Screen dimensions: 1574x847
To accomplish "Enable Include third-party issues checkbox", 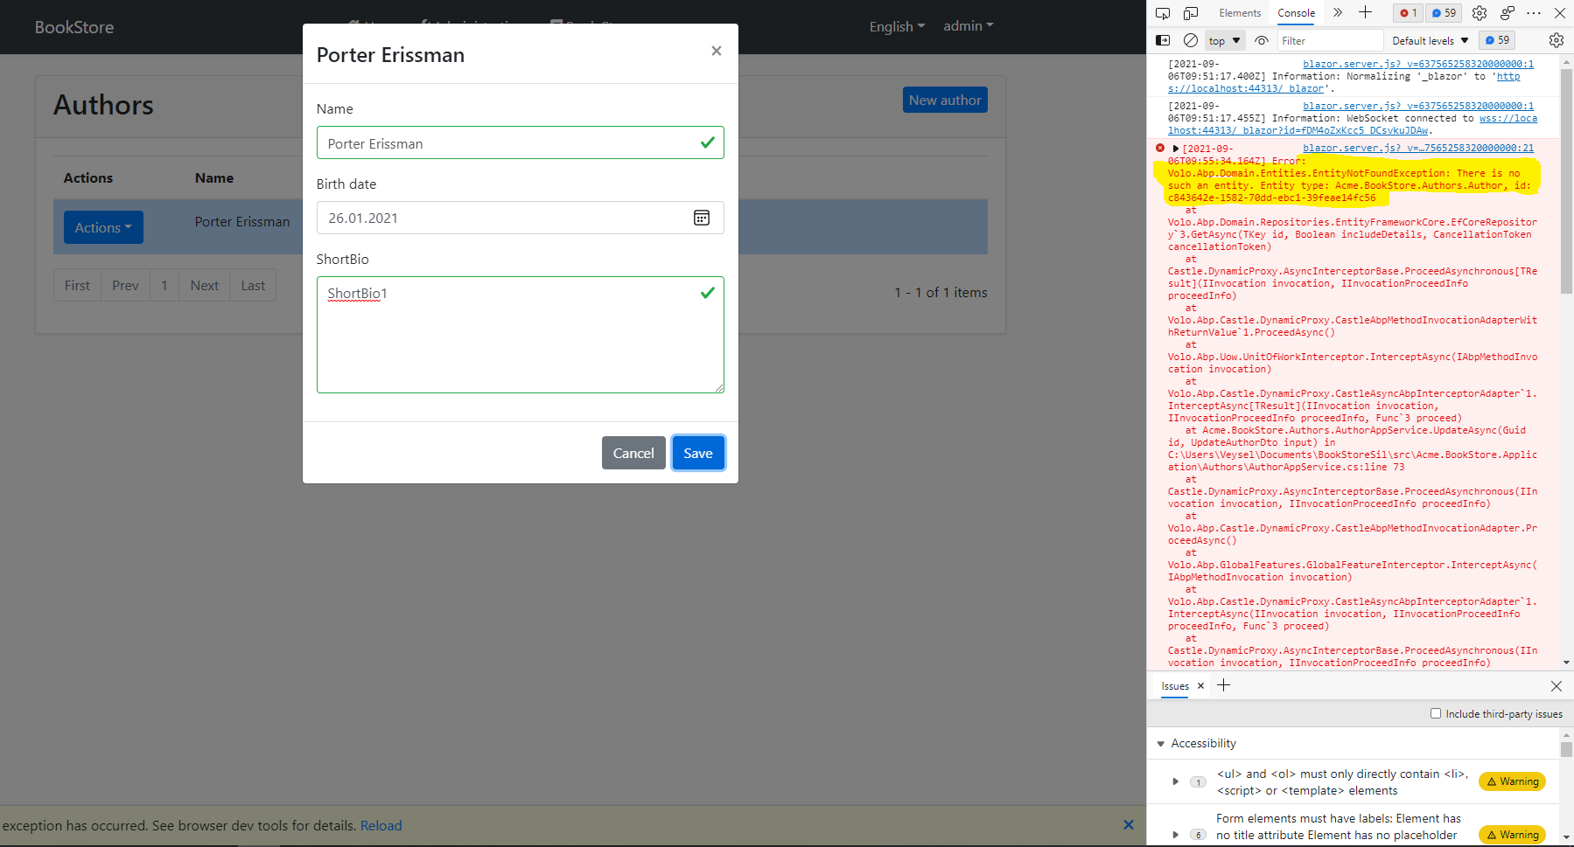I will coord(1436,713).
